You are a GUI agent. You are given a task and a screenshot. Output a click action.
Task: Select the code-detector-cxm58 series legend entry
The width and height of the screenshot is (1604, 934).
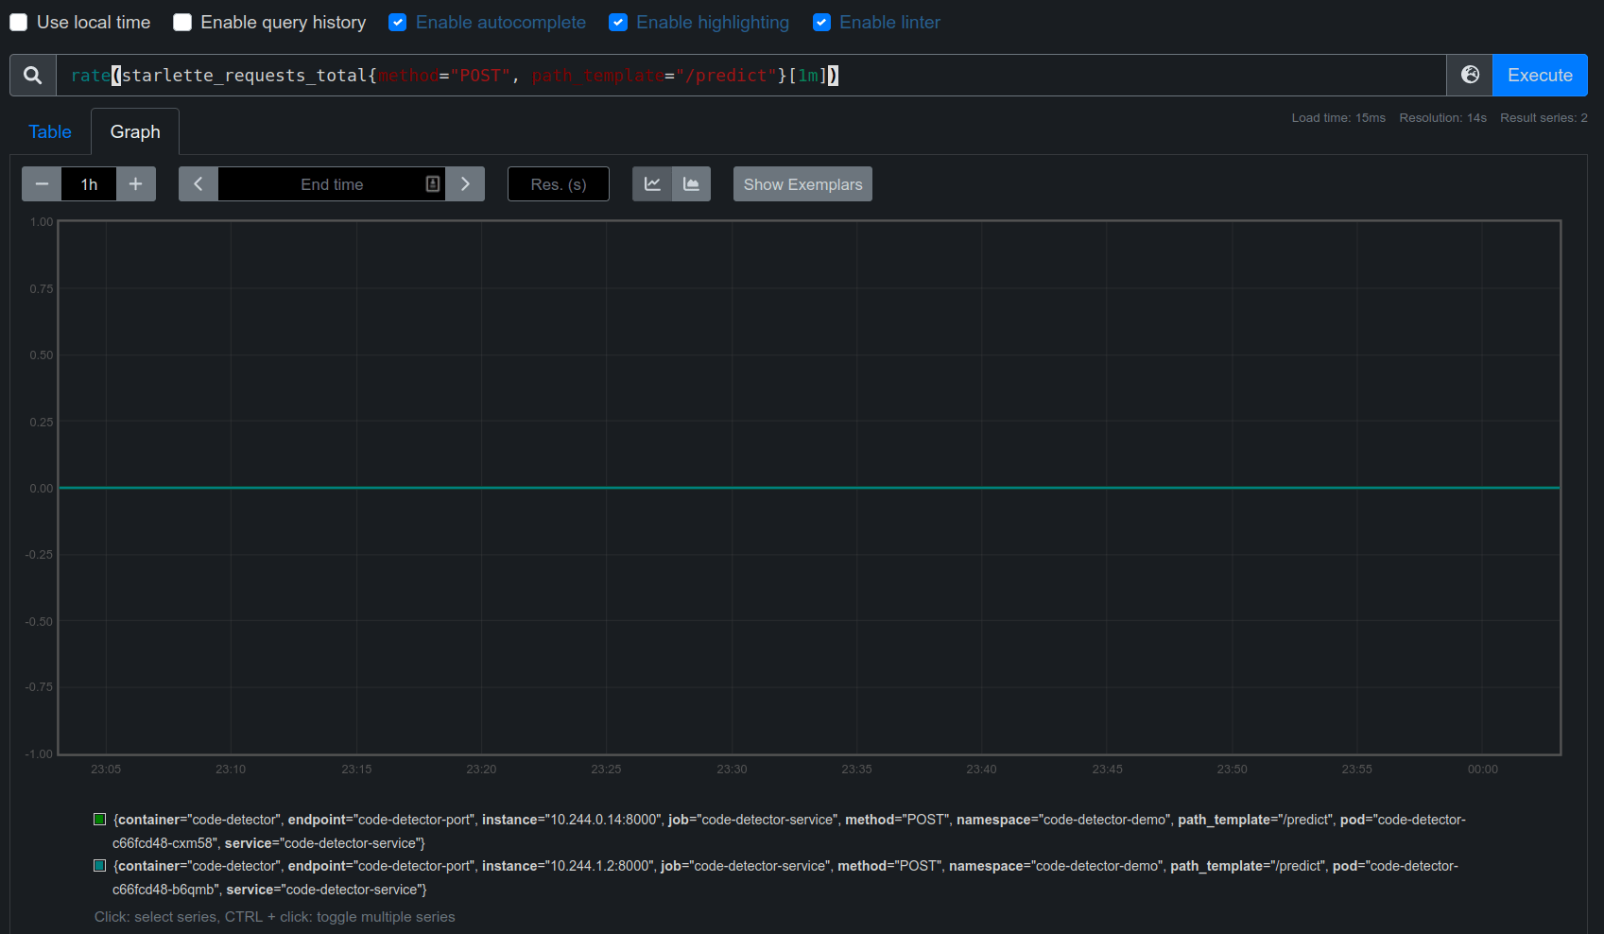click(99, 819)
